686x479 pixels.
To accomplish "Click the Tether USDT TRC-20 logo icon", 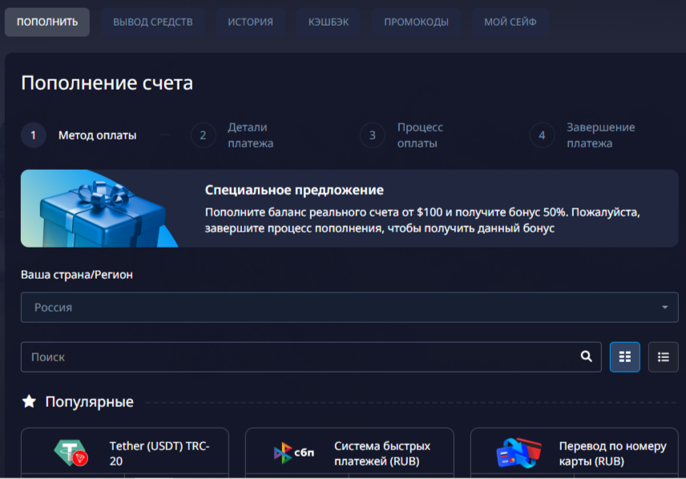I will click(x=71, y=453).
